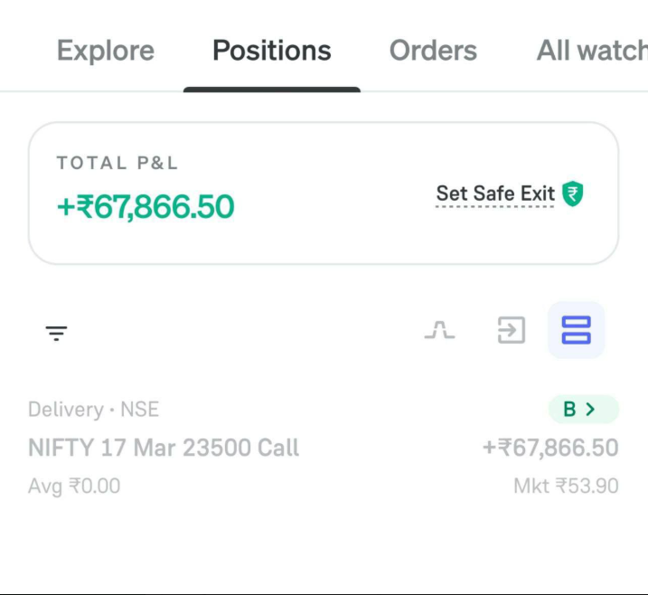
Task: Go to the All watchlists tab
Action: point(591,51)
